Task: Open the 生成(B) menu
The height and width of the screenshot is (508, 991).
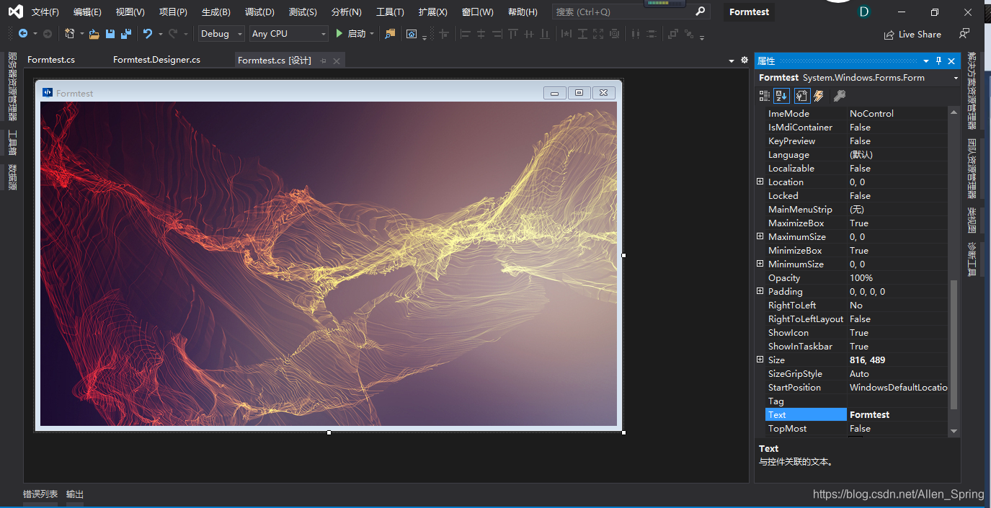Action: (x=216, y=12)
